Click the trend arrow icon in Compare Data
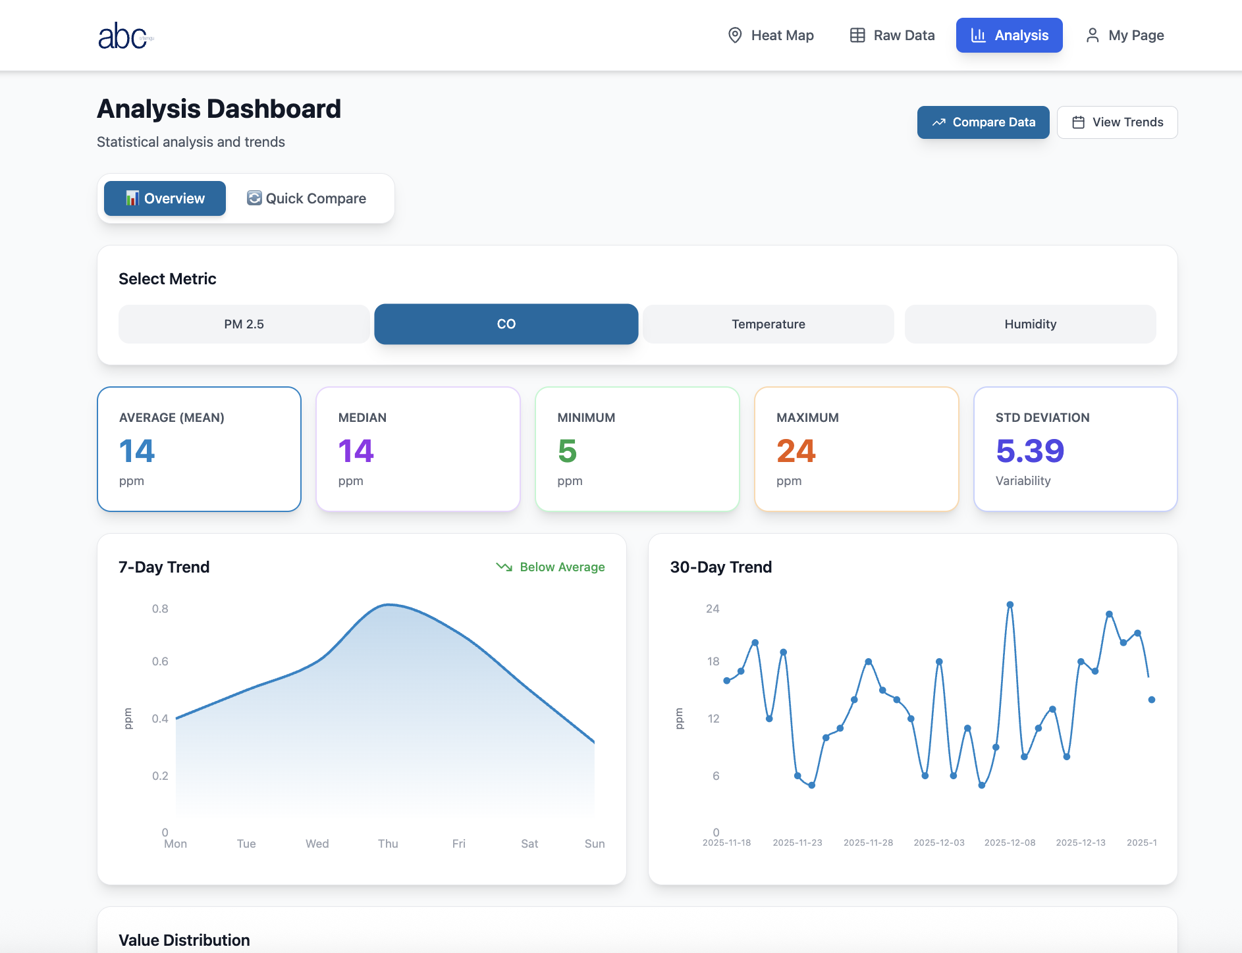 point(938,122)
